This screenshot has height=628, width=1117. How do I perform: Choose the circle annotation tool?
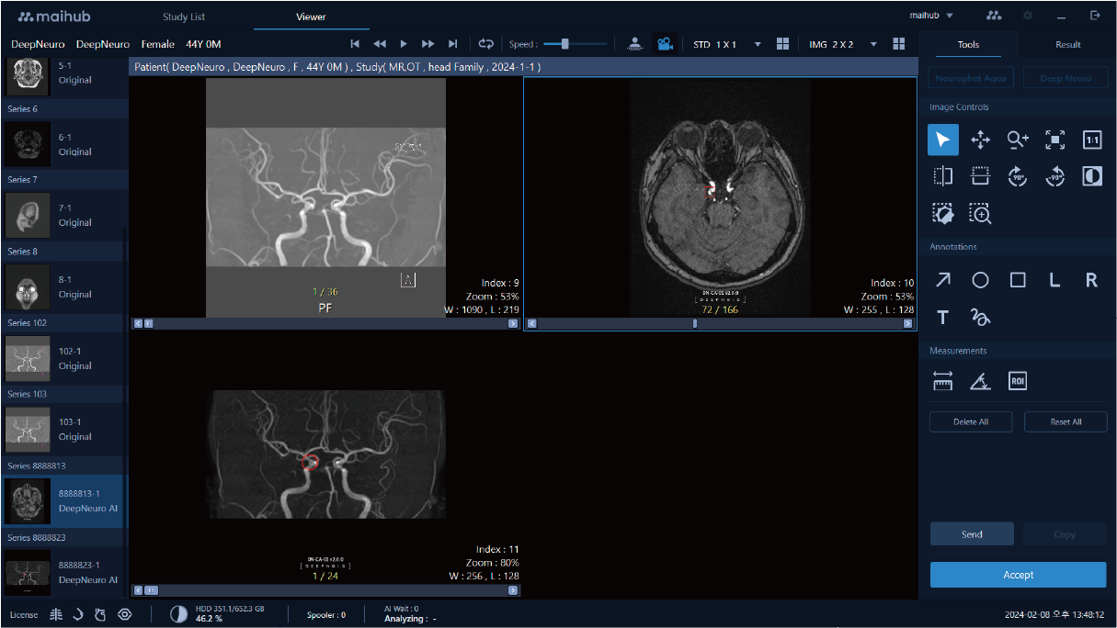point(980,281)
